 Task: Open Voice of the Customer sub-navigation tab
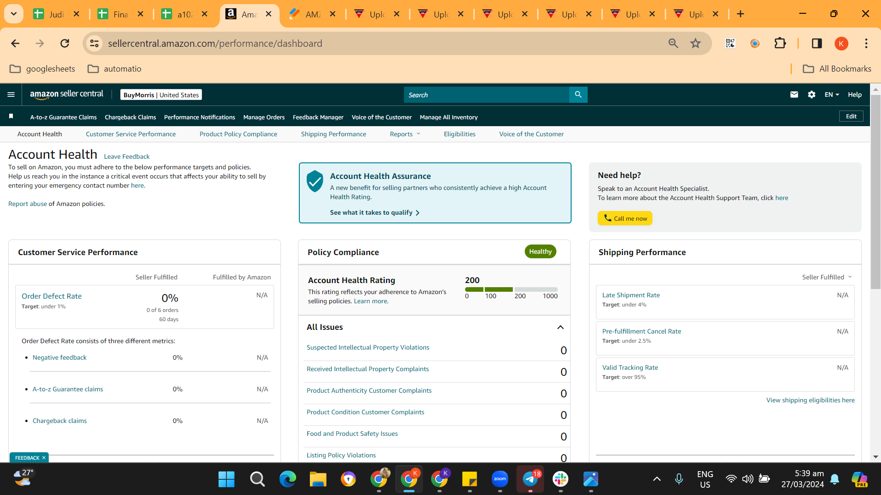tap(532, 134)
